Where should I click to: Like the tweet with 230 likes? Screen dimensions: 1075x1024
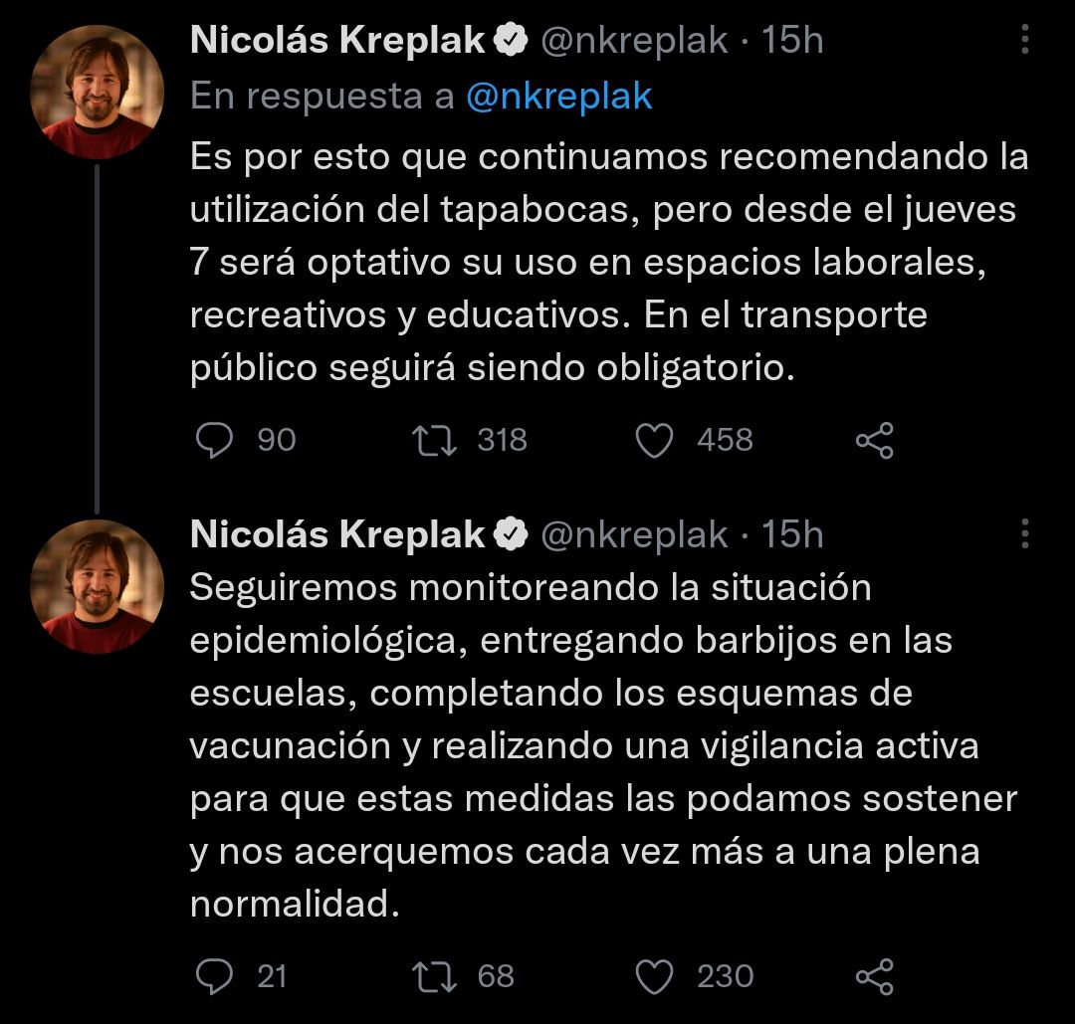coord(654,976)
